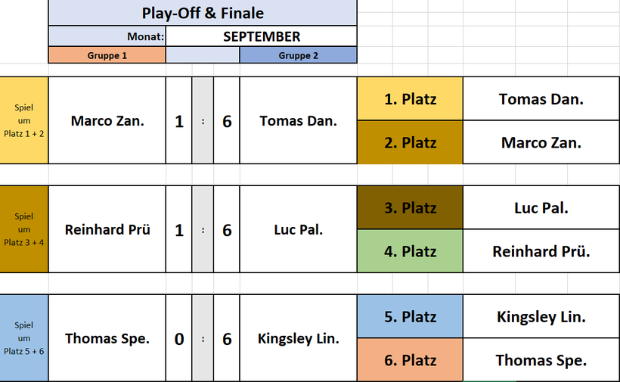Click Marco Zan.'s score cell showing 1
The width and height of the screenshot is (620, 382).
[x=179, y=121]
